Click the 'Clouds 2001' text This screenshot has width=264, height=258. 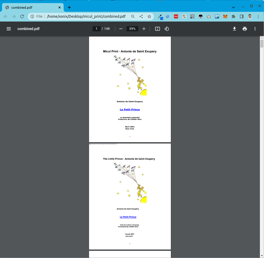point(130,234)
